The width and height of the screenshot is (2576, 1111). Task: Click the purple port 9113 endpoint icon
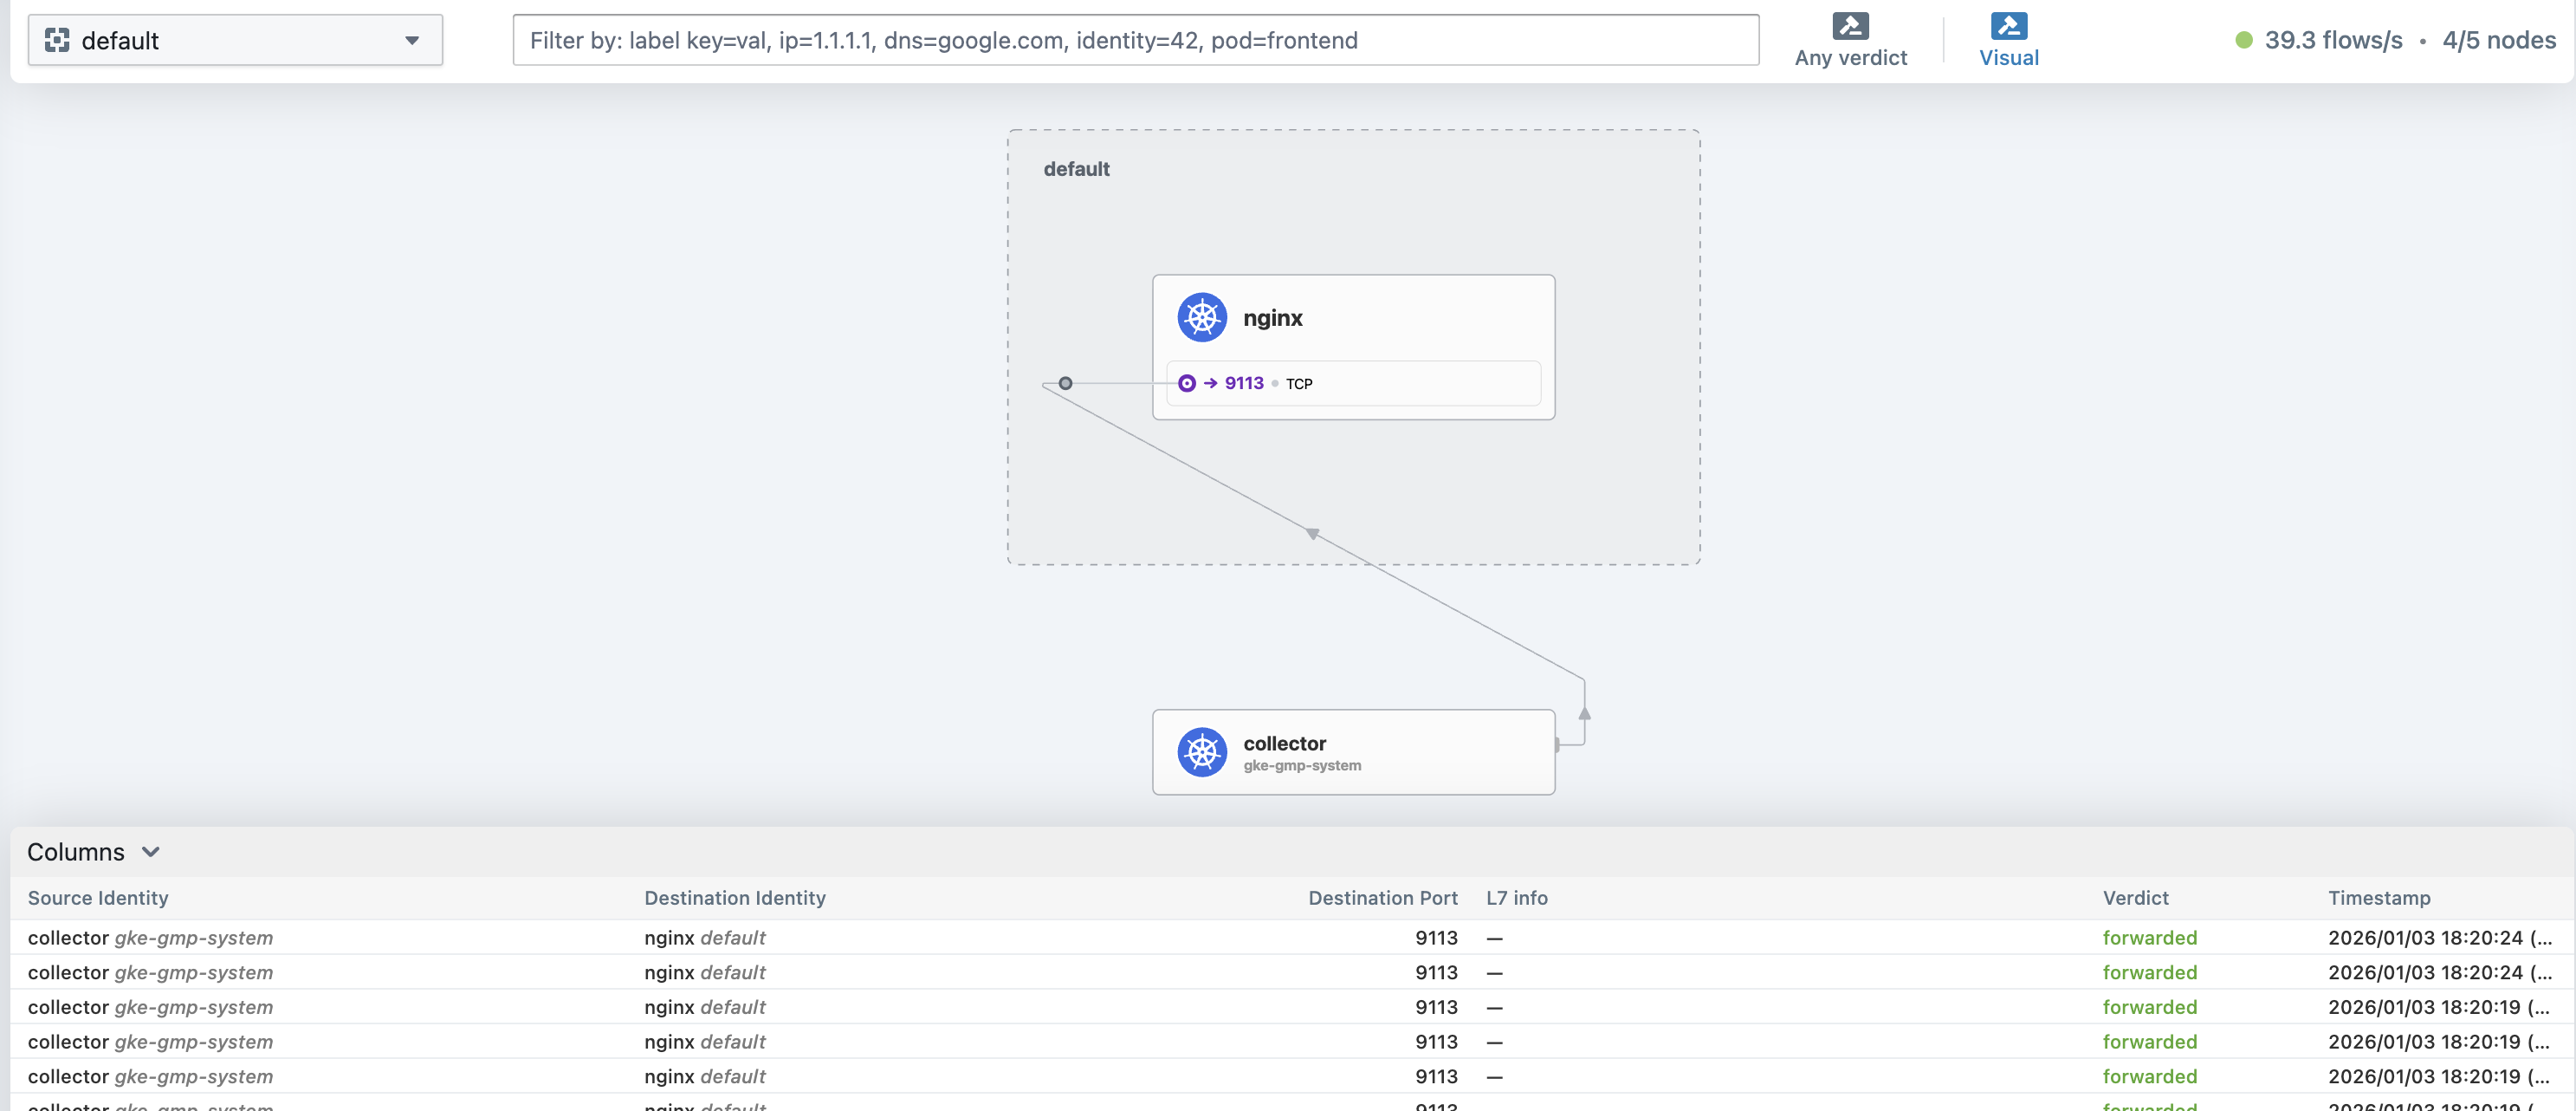[x=1187, y=383]
